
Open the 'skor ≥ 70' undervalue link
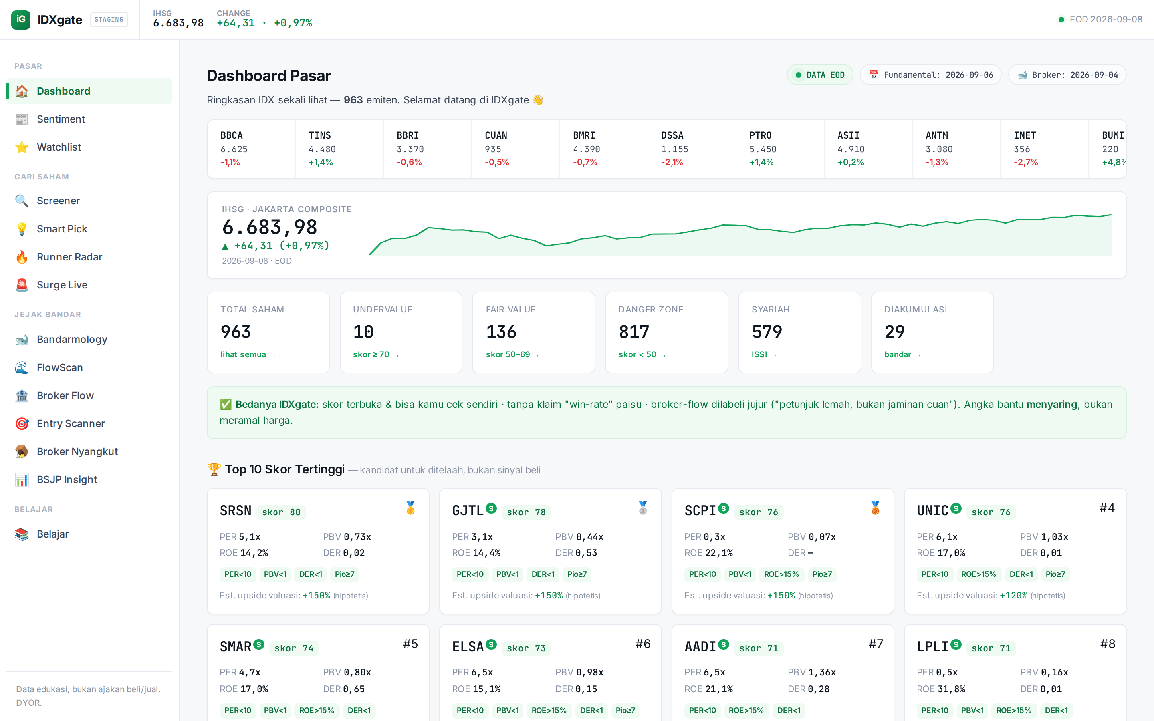[x=376, y=355]
